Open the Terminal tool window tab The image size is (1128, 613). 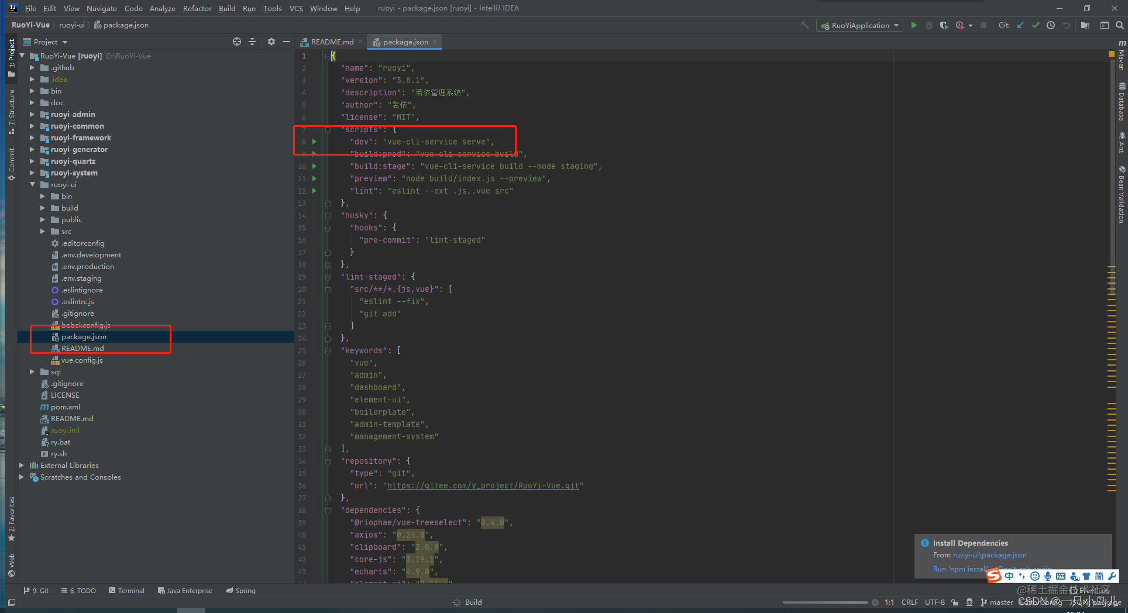[126, 591]
